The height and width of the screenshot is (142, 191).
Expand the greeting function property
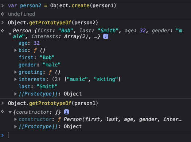click(15, 72)
